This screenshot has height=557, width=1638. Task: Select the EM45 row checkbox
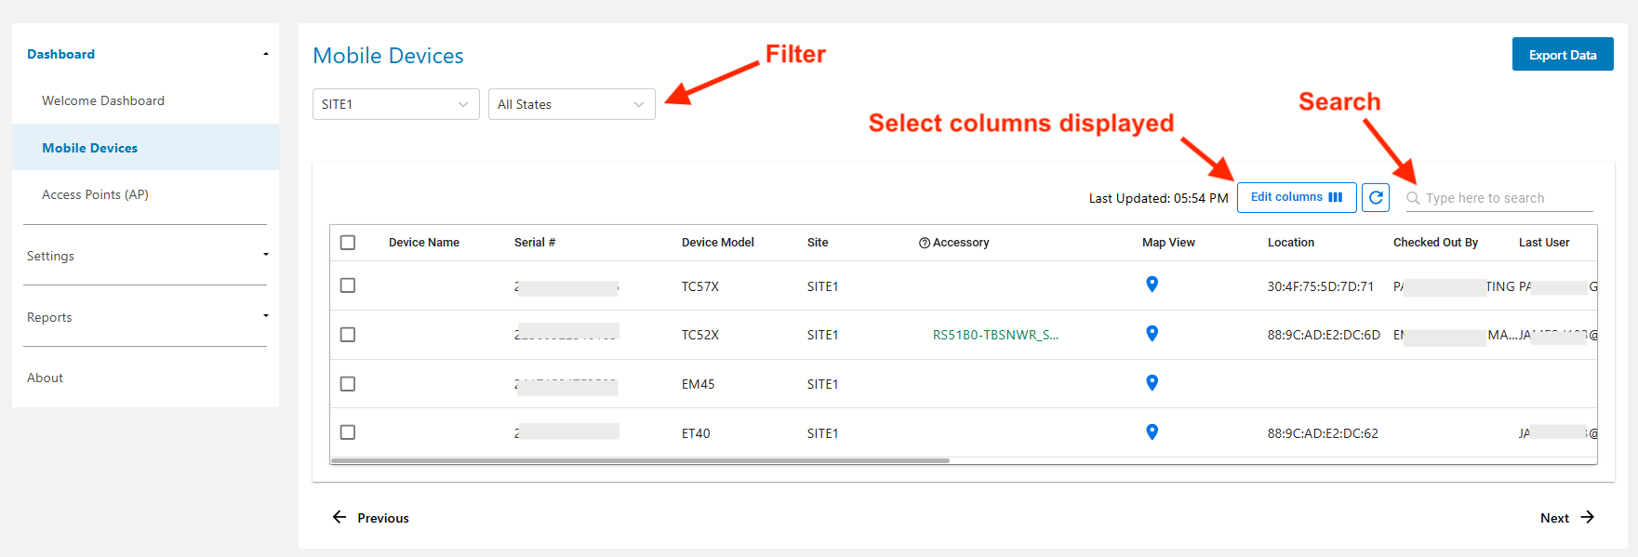348,384
